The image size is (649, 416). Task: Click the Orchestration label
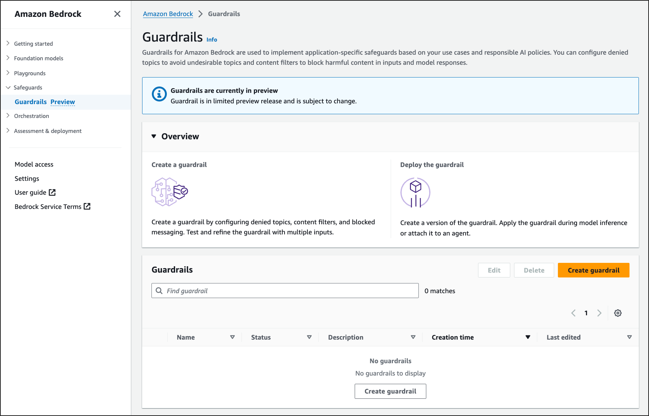coord(31,116)
